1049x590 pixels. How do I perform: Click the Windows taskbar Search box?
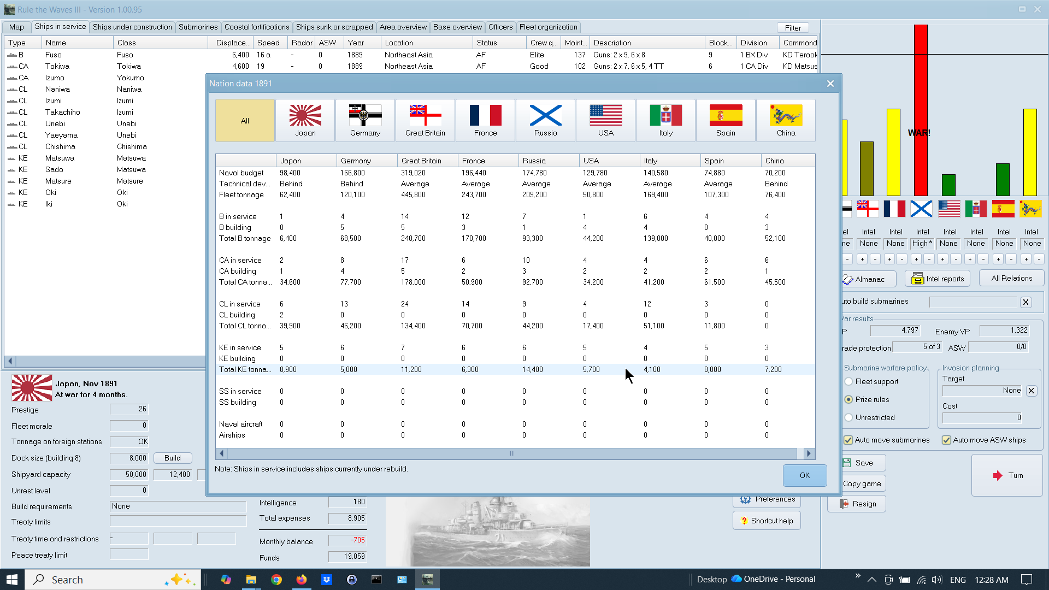pyautogui.click(x=113, y=580)
